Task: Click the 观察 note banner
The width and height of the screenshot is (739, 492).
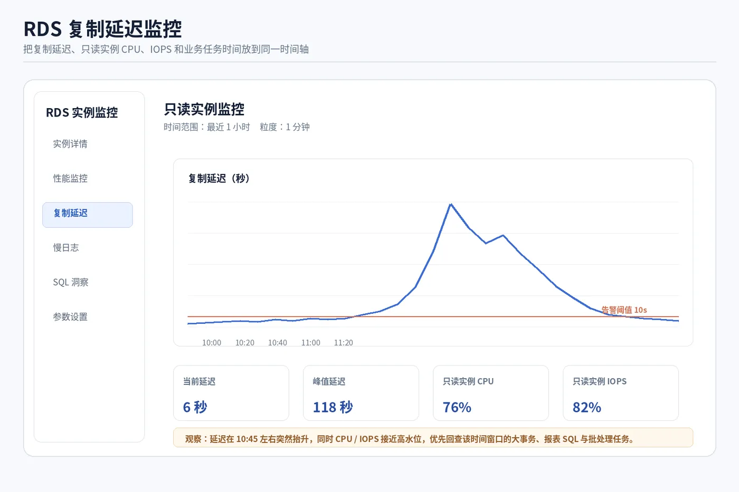Action: [x=433, y=438]
